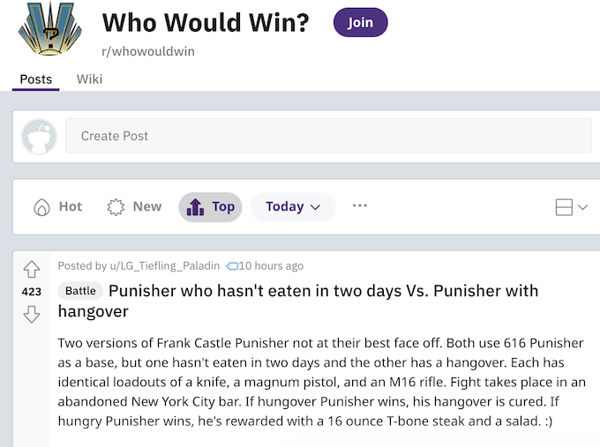Image resolution: width=600 pixels, height=447 pixels.
Task: Open the Today time range dropdown
Action: (x=293, y=207)
